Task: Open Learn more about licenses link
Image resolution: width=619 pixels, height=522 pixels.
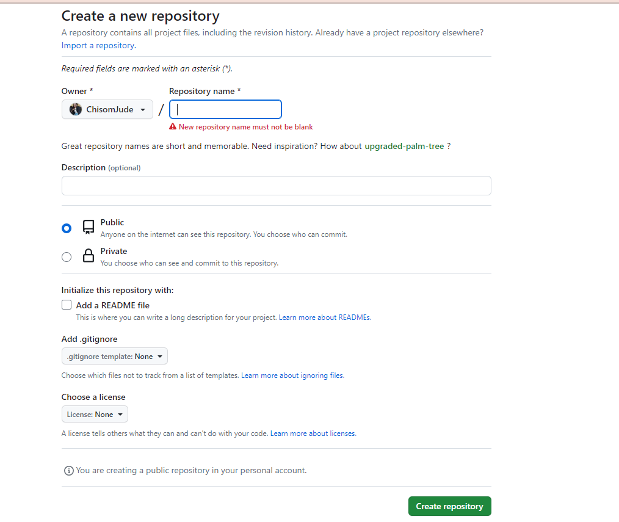Action: [313, 434]
